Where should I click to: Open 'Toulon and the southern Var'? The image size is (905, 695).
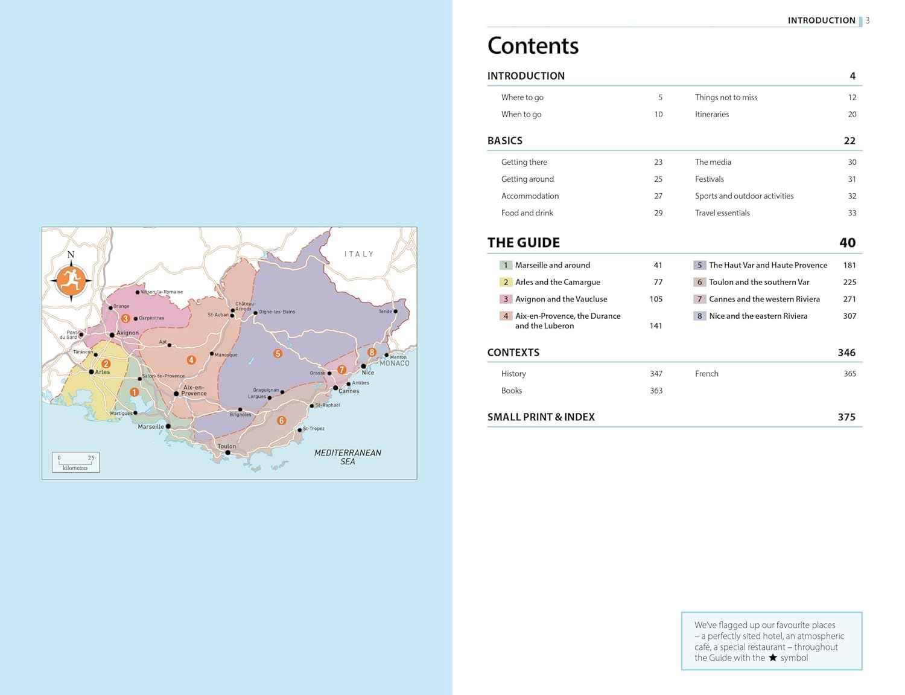pyautogui.click(x=760, y=282)
